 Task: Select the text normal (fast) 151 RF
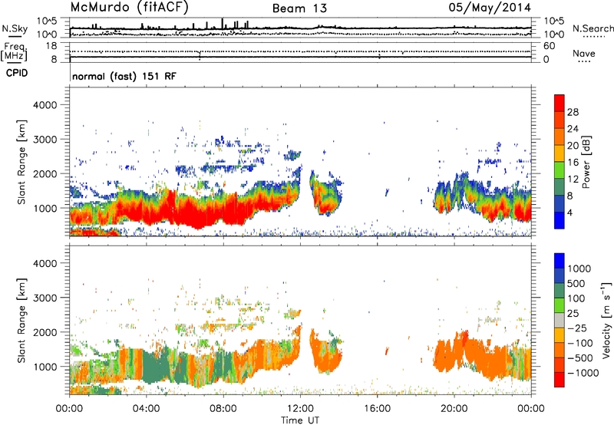[x=124, y=76]
